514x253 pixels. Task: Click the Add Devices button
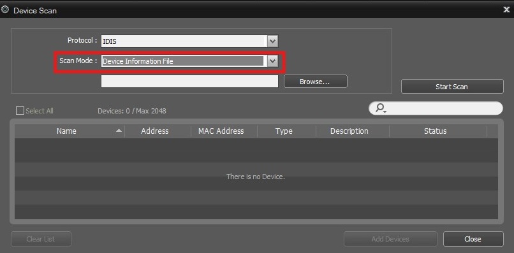390,239
